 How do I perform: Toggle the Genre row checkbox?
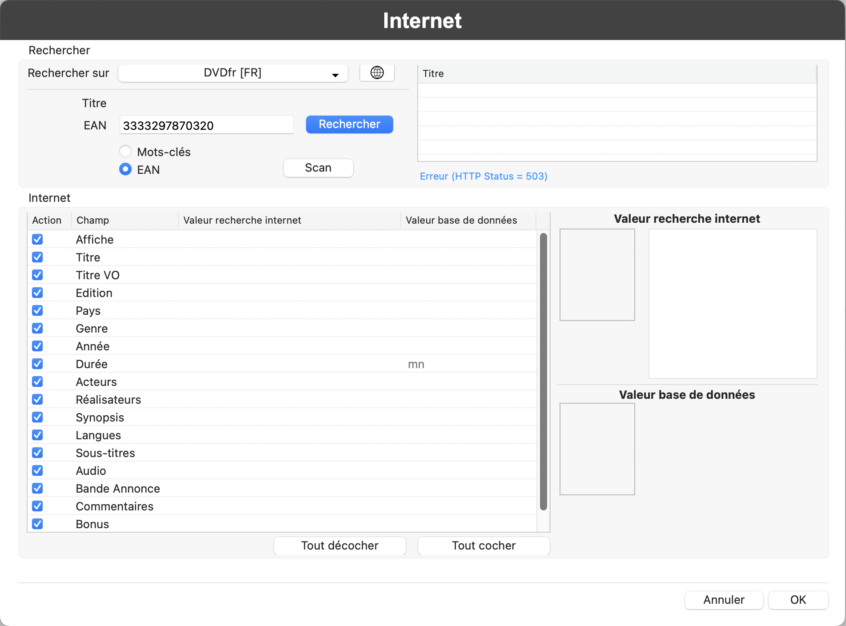click(38, 329)
